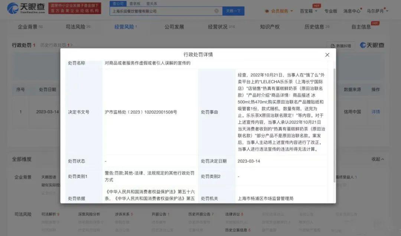Open the 历史行政处罚 link
Viewport: 401px width, 236px height.
point(56,45)
